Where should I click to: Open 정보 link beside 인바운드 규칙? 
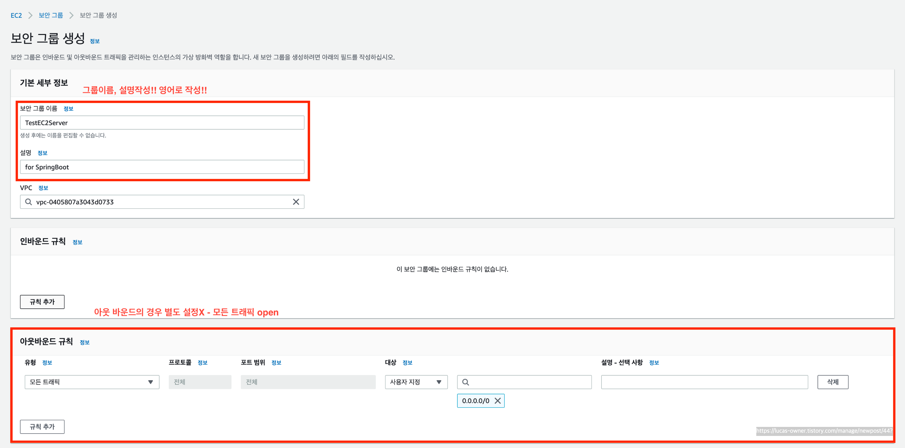pyautogui.click(x=77, y=242)
